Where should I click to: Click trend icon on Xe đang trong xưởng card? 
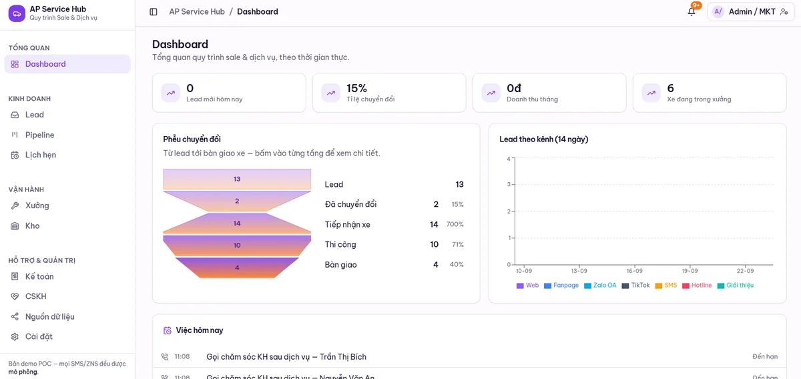651,93
